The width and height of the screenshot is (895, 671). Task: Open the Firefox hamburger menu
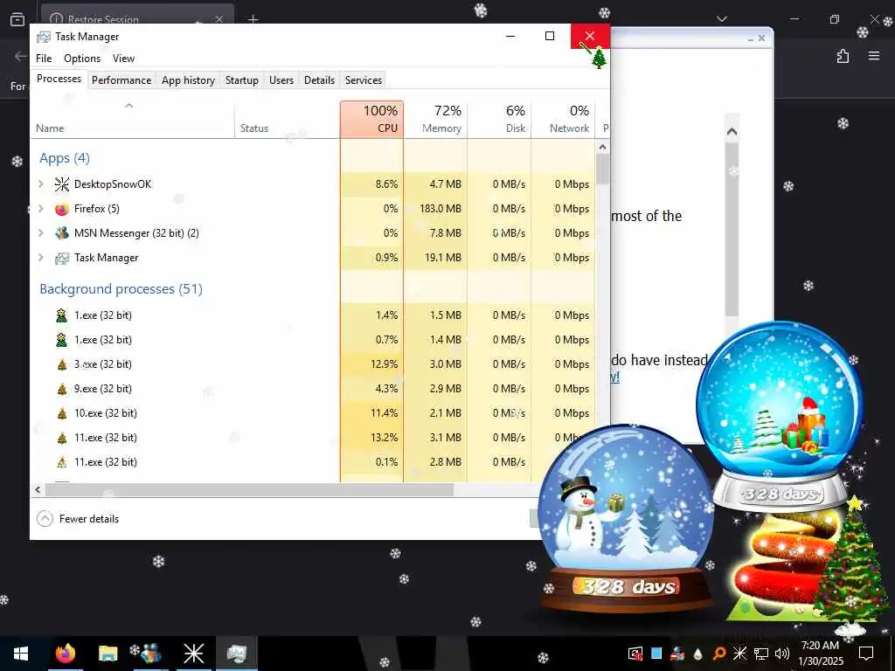coord(874,56)
